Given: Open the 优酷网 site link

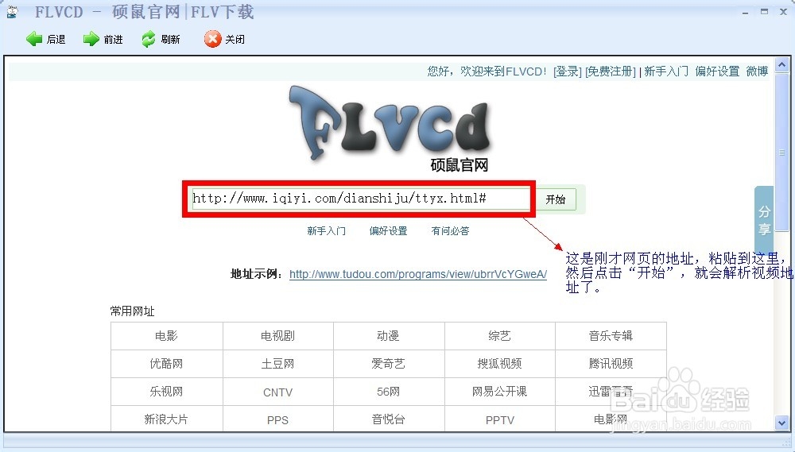Looking at the screenshot, I should (166, 364).
